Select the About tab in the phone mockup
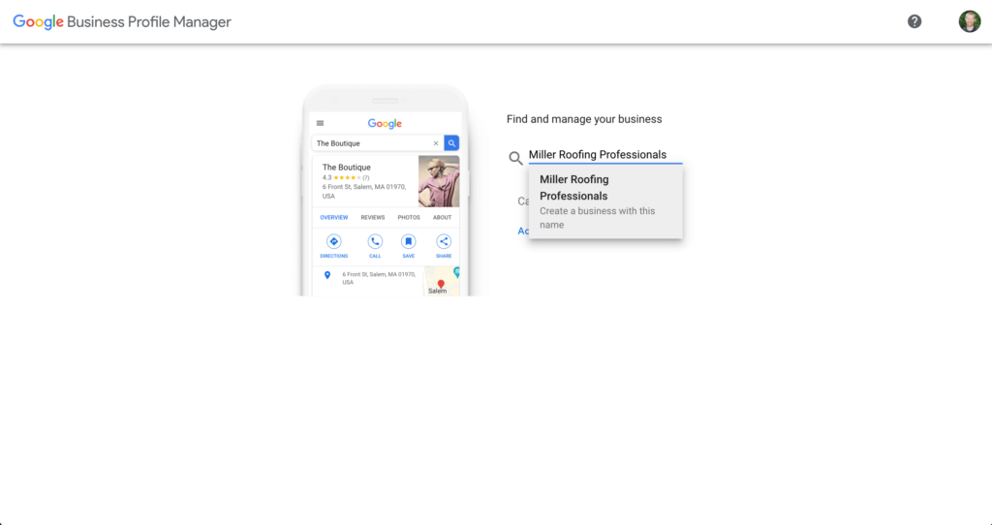Screen dimensions: 992x525 442,218
